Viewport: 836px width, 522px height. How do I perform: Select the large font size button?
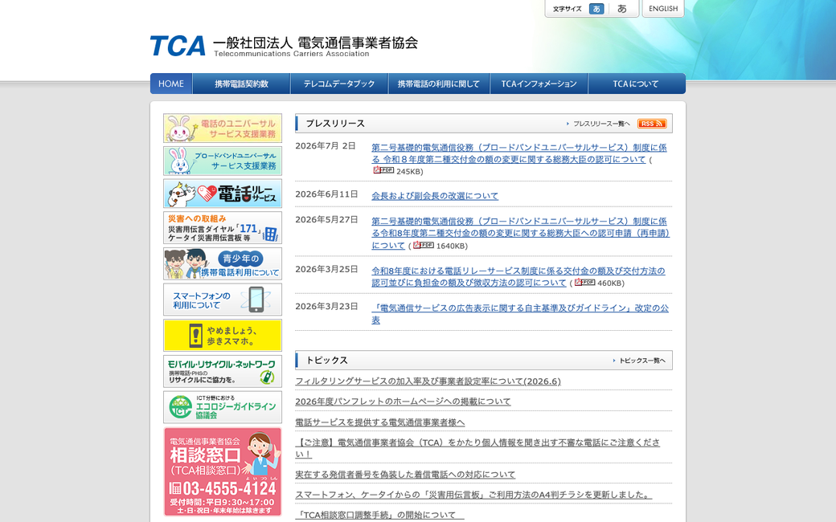[621, 9]
